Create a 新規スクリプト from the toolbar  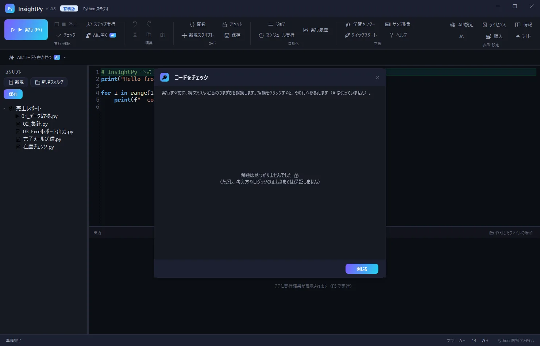click(197, 35)
